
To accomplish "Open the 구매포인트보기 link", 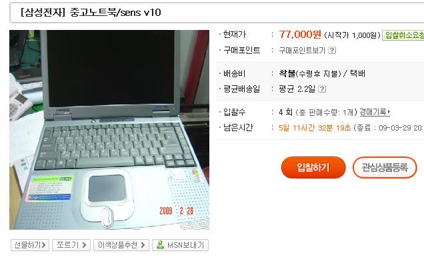I will tap(302, 51).
